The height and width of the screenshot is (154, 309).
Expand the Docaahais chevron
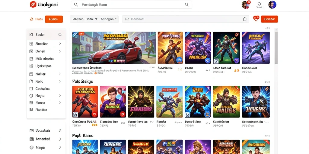[60, 131]
